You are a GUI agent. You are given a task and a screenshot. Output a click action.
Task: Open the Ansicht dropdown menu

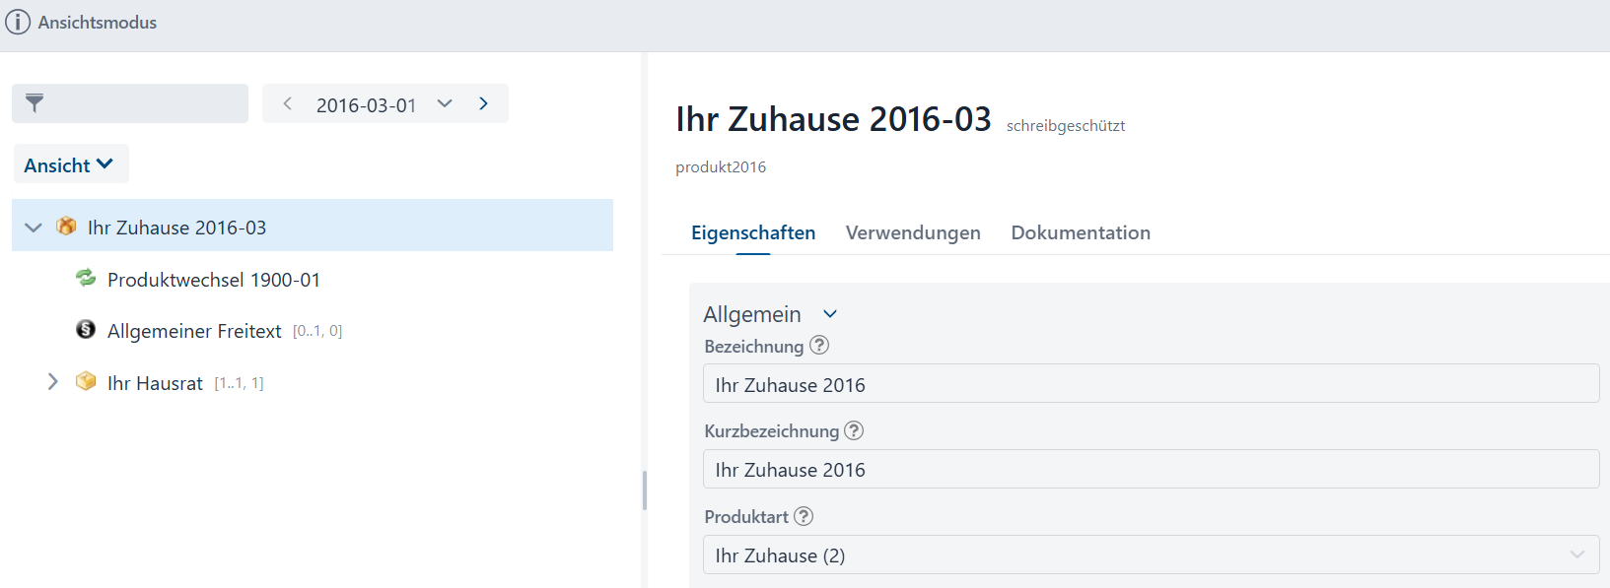(70, 164)
